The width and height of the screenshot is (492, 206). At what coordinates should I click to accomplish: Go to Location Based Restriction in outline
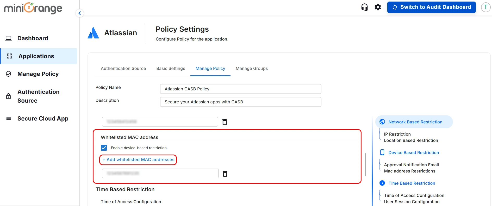411,141
